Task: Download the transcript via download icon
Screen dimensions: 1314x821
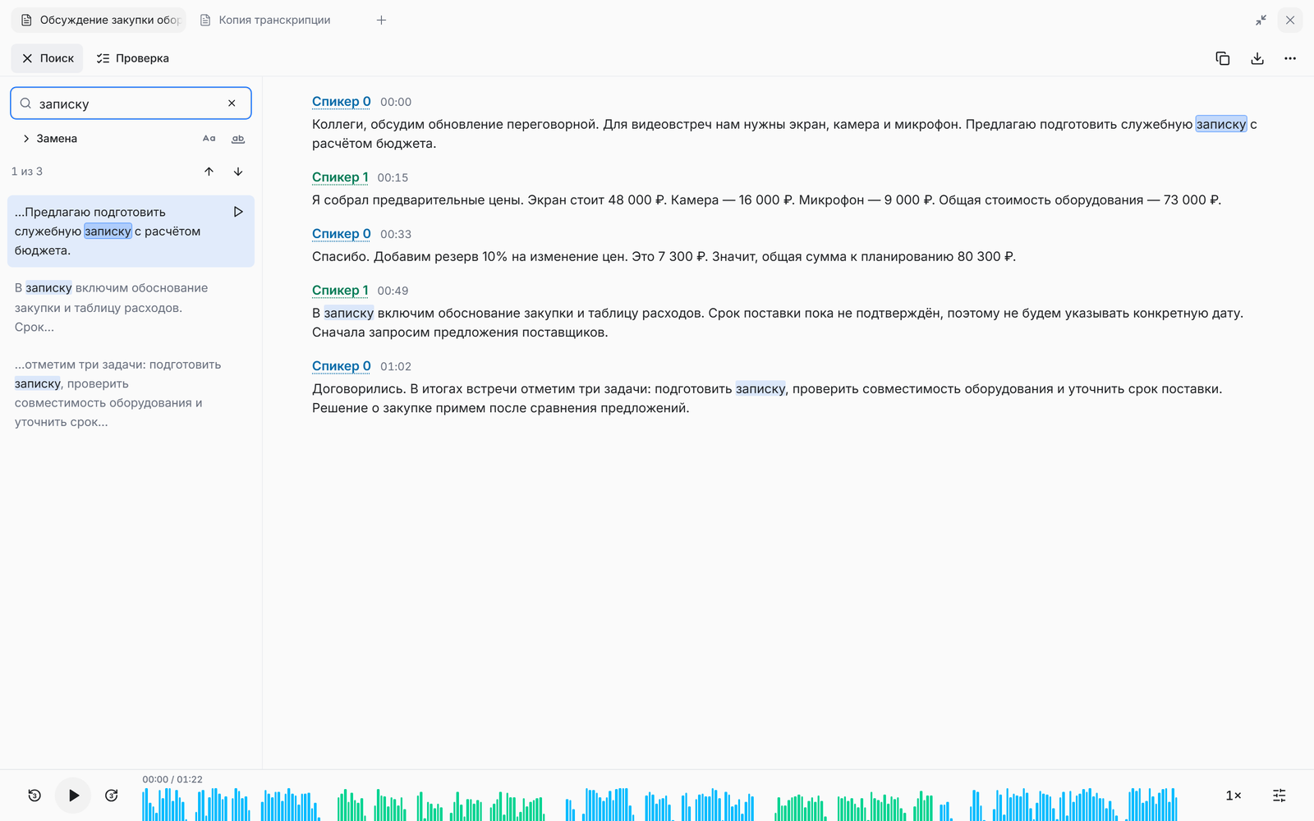Action: (x=1257, y=58)
